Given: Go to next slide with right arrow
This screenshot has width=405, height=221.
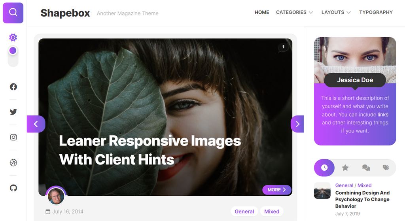Looking at the screenshot, I should [297, 124].
